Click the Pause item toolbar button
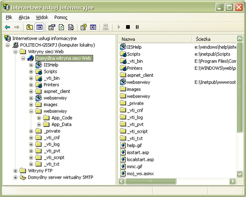246x197 pixels. (x=137, y=27)
